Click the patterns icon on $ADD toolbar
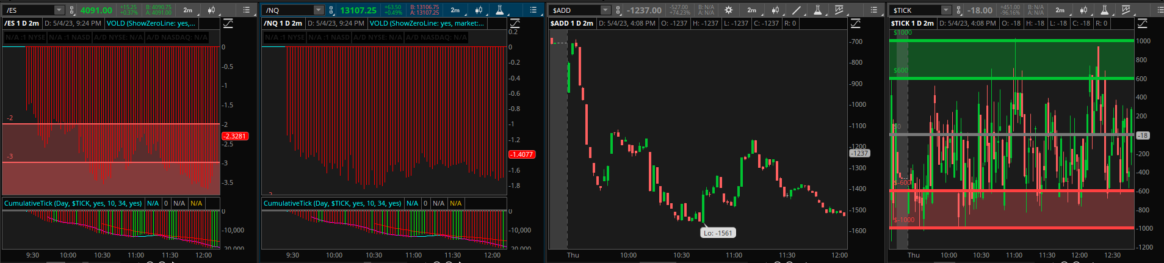 tap(839, 10)
